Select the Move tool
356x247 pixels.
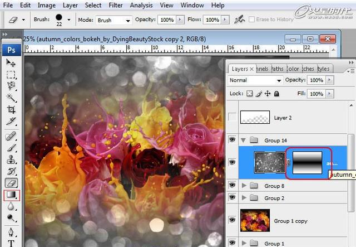pyautogui.click(x=11, y=62)
